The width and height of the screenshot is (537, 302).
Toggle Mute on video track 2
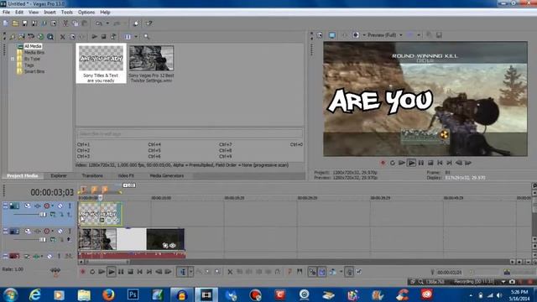click(x=60, y=232)
